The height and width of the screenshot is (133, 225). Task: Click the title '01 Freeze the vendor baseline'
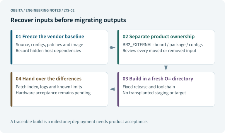(x=50, y=37)
